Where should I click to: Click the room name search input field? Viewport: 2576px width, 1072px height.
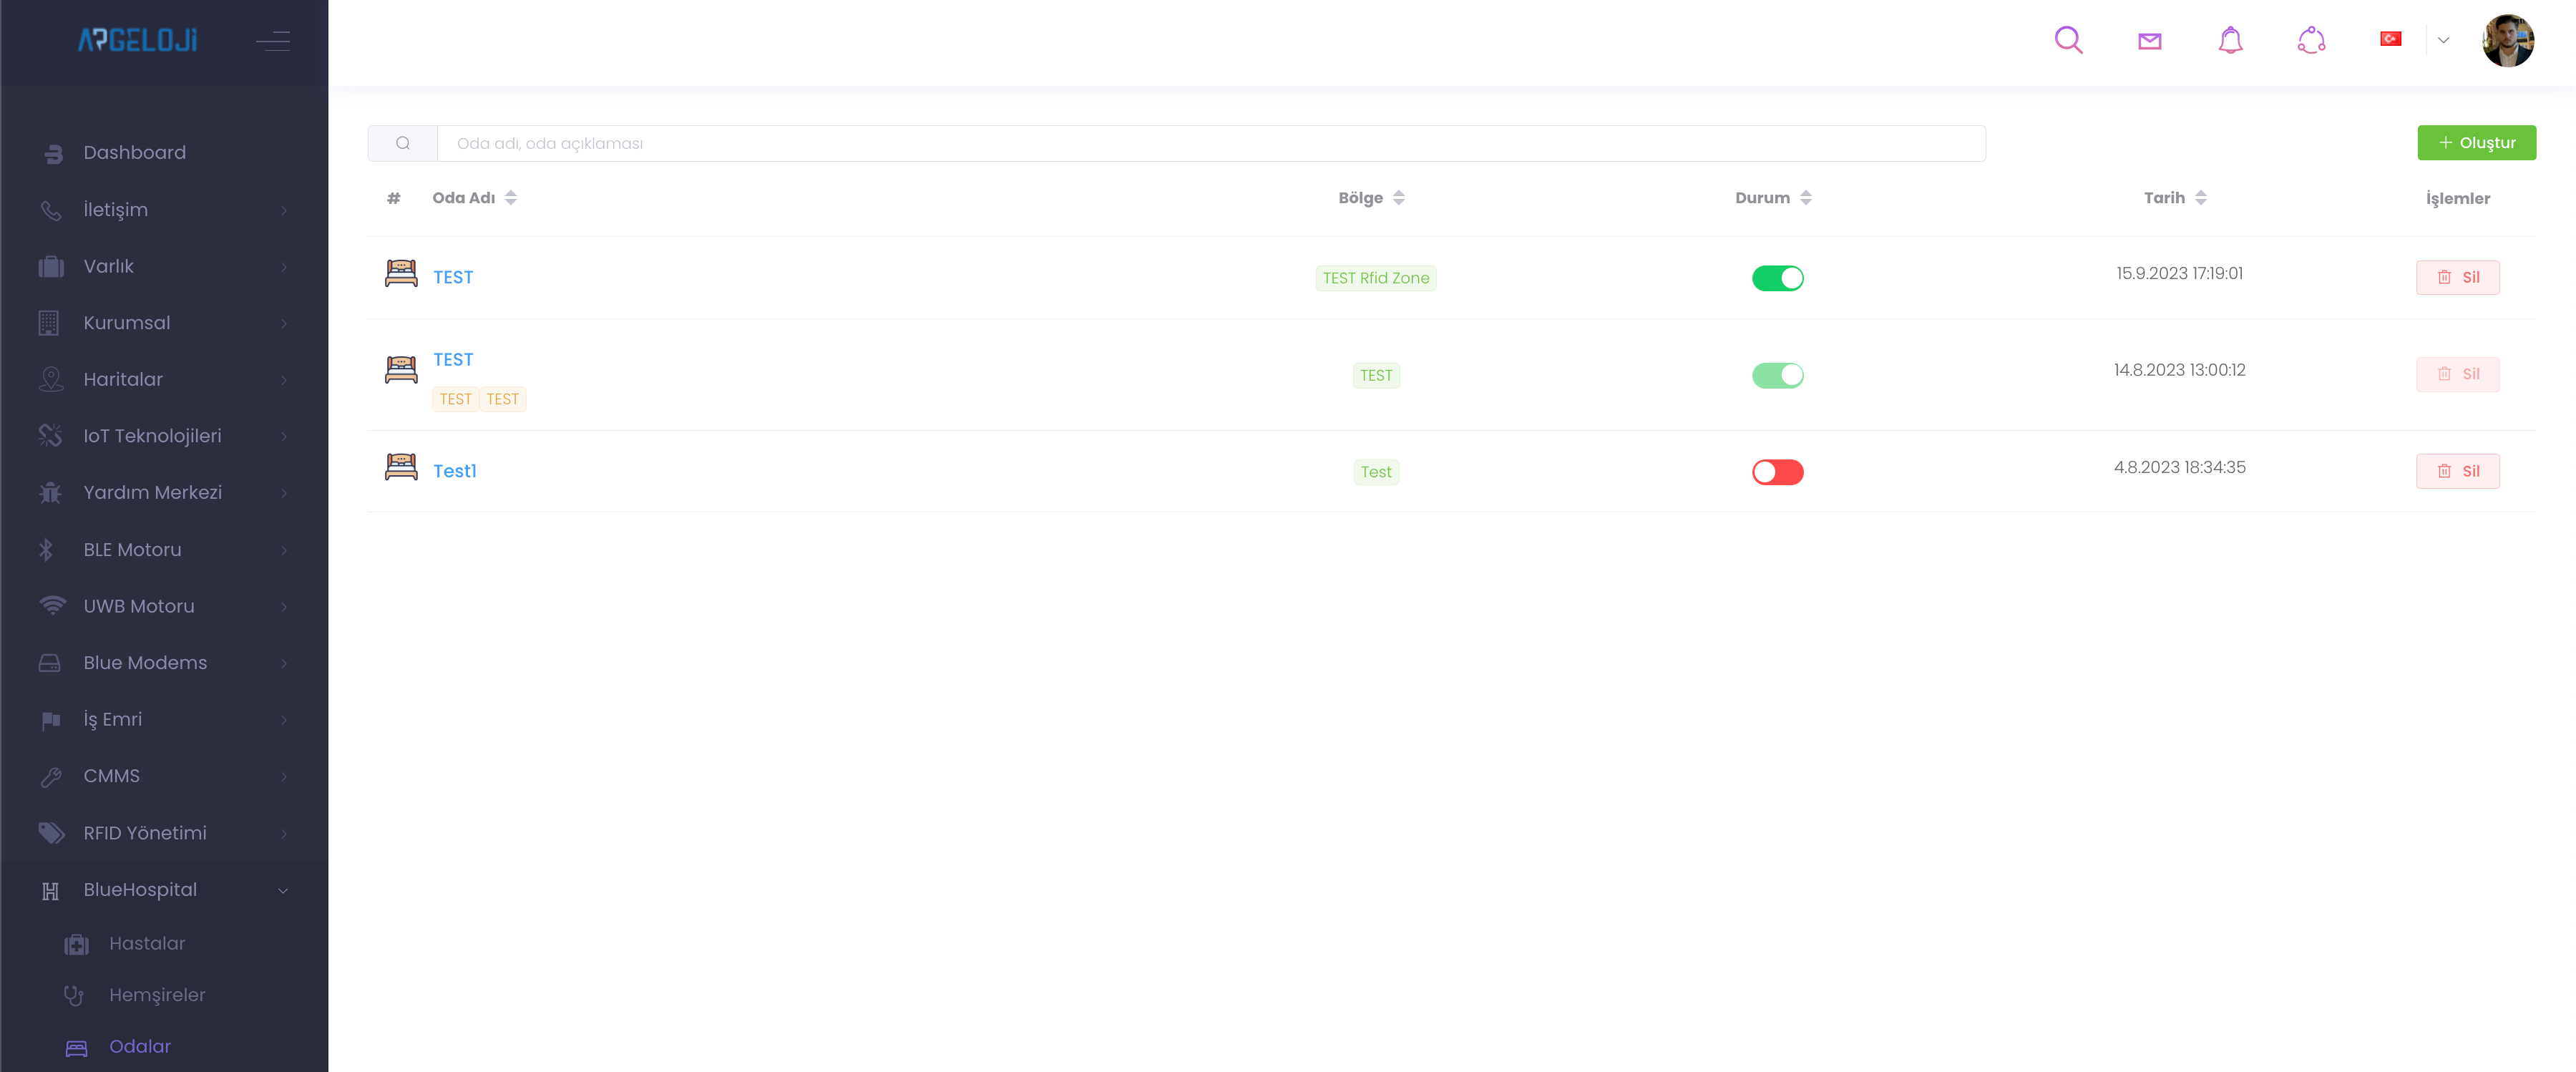pos(1210,143)
